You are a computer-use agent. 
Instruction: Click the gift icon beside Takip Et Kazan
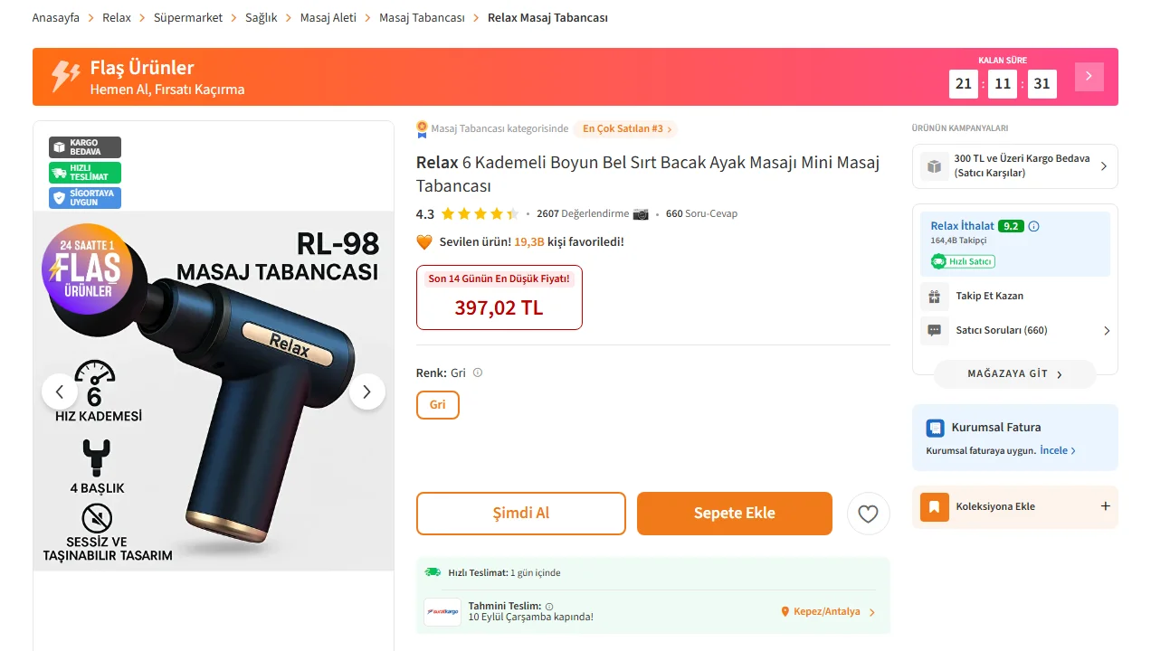[x=934, y=296]
